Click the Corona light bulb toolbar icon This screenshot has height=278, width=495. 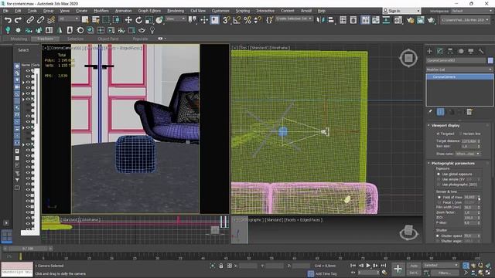(8, 30)
